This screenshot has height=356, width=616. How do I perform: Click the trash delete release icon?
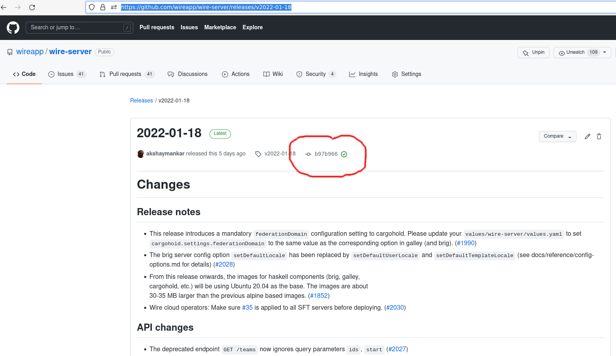click(599, 136)
